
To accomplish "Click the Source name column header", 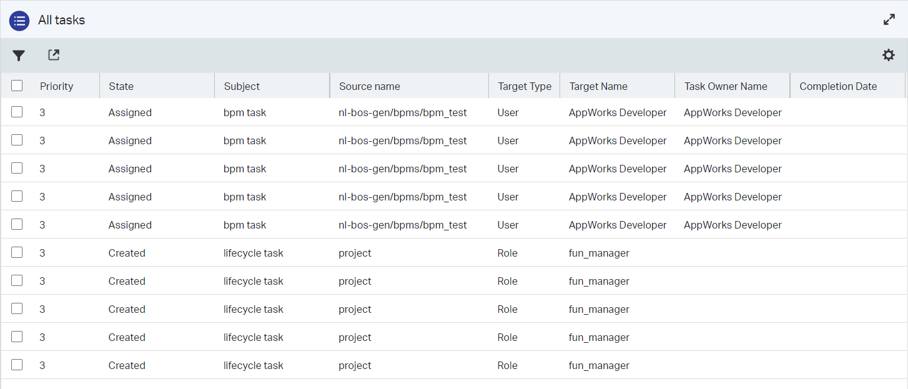I will (x=369, y=86).
